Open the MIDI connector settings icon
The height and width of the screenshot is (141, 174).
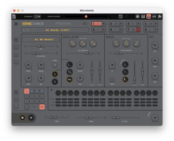pyautogui.click(x=138, y=16)
